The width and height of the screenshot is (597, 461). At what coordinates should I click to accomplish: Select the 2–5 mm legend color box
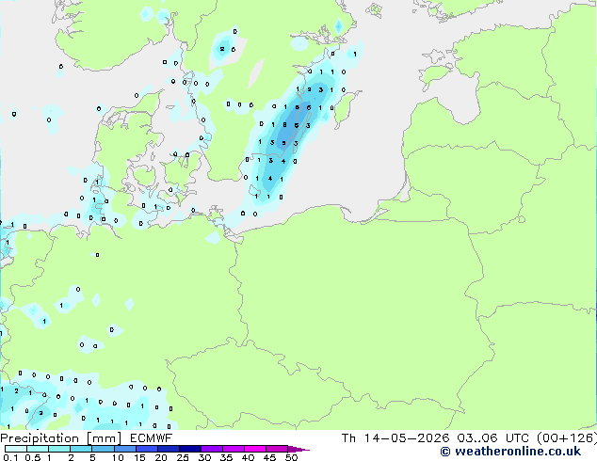click(x=81, y=449)
